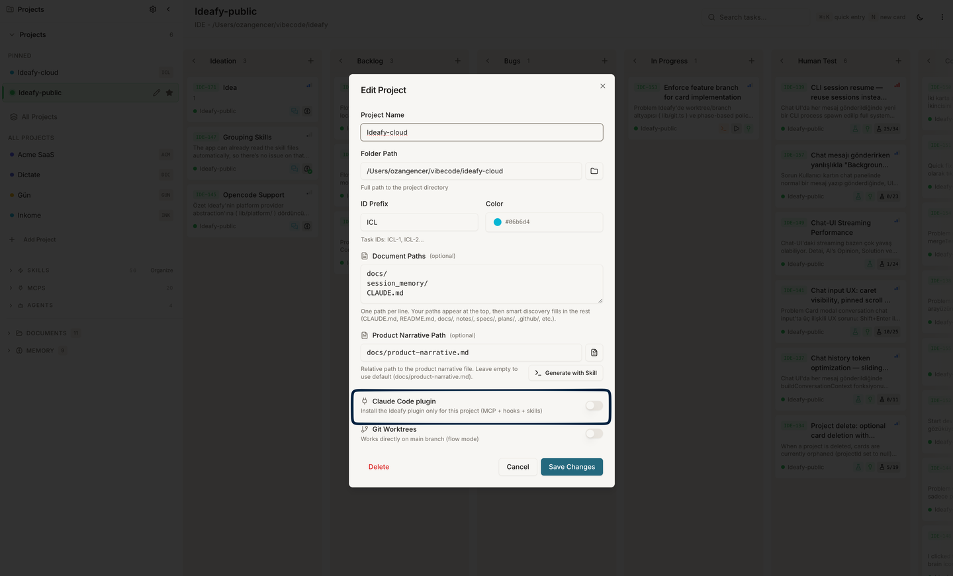The height and width of the screenshot is (576, 953).
Task: Collapse the Projects list chevron
Action: [x=12, y=34]
